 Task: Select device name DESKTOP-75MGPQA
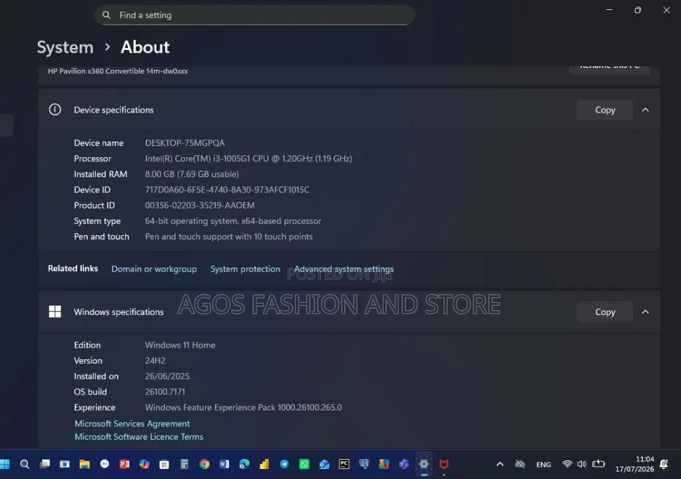tap(184, 143)
